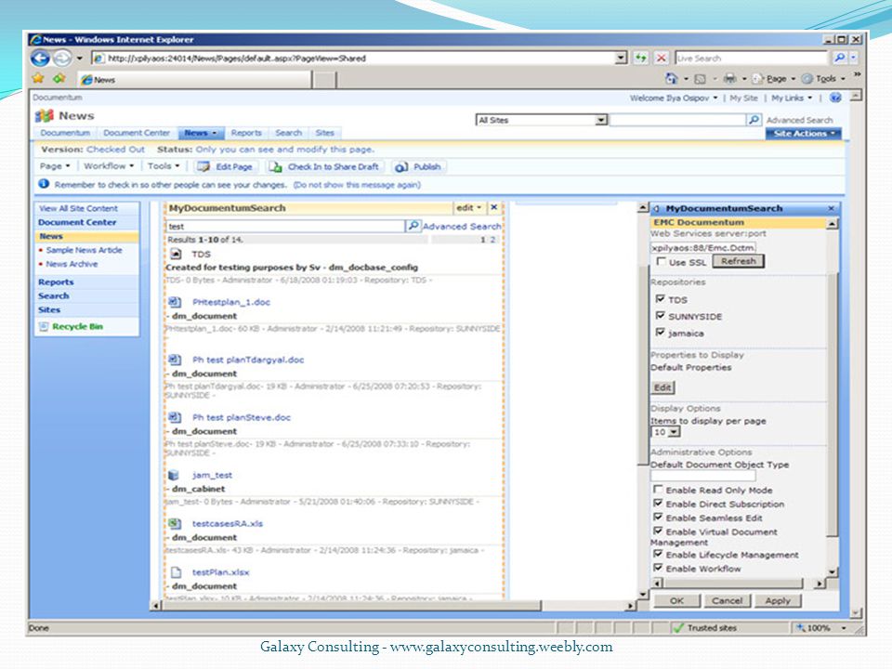Uncheck the jamaica repository checkbox
This screenshot has height=669, width=892.
(x=660, y=333)
